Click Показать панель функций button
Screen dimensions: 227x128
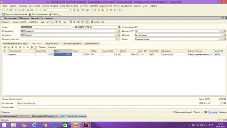point(15,14)
